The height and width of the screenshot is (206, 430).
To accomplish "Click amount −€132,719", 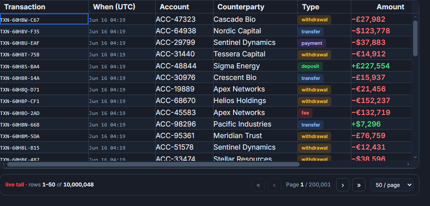I will (371, 113).
